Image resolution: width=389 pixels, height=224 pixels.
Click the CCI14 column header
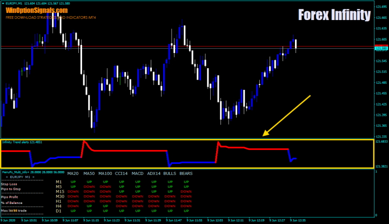122,174
